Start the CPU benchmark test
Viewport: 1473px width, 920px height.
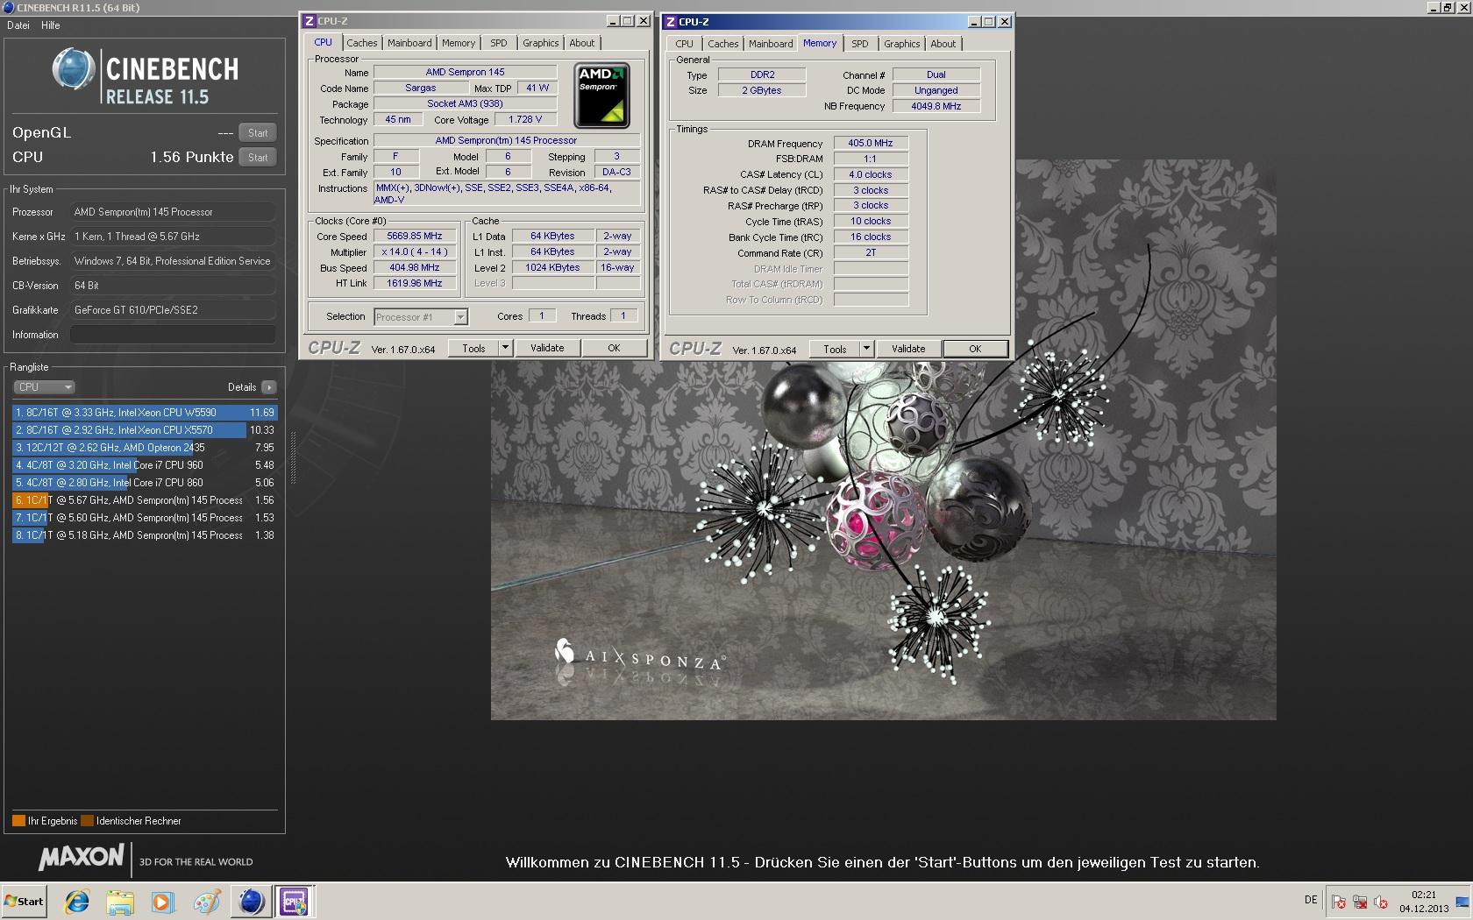258,158
